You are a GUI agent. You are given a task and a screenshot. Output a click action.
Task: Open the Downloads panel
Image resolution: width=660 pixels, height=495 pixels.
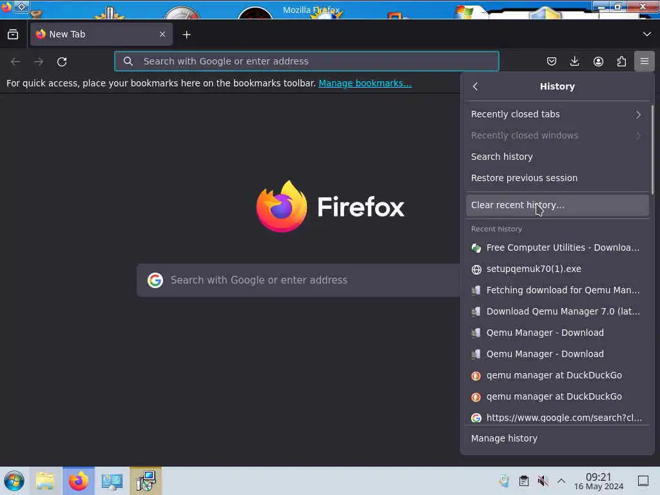[x=574, y=61]
